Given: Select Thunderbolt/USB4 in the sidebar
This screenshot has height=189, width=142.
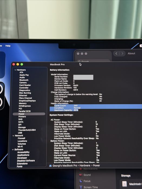Looking at the screenshot, I should pos(27,130).
